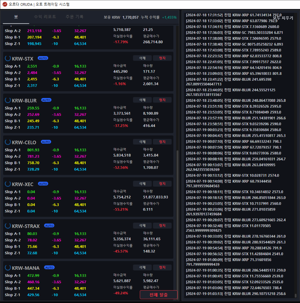
Task: Click the cumulative return +1,455%
Action: click(x=169, y=17)
